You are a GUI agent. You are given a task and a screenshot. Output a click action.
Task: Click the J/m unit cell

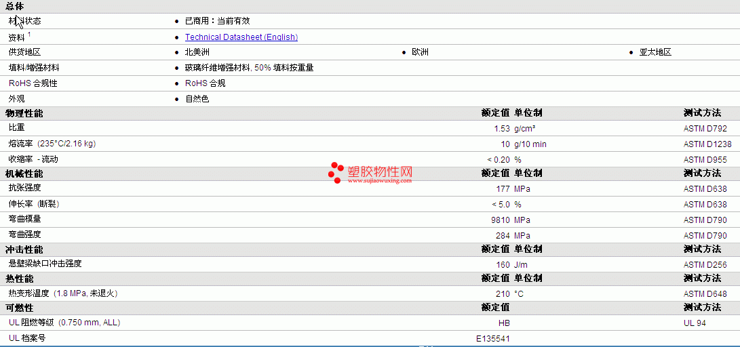point(521,265)
